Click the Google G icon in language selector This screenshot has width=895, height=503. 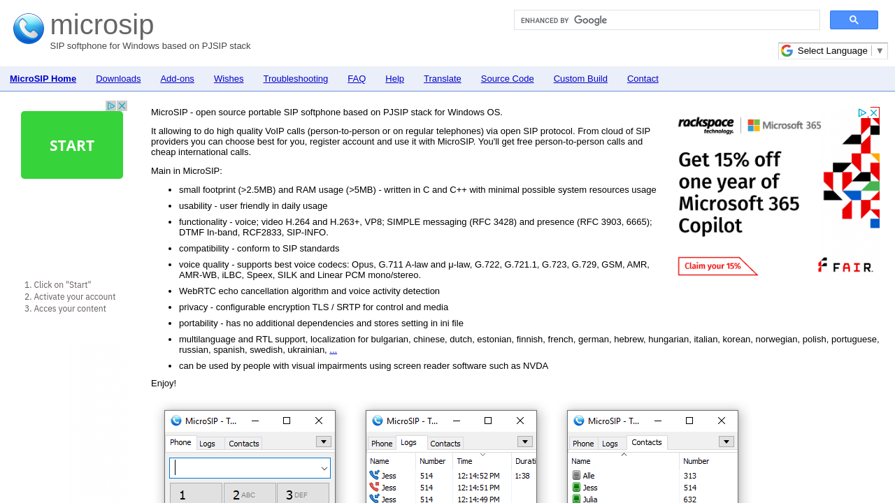787,51
